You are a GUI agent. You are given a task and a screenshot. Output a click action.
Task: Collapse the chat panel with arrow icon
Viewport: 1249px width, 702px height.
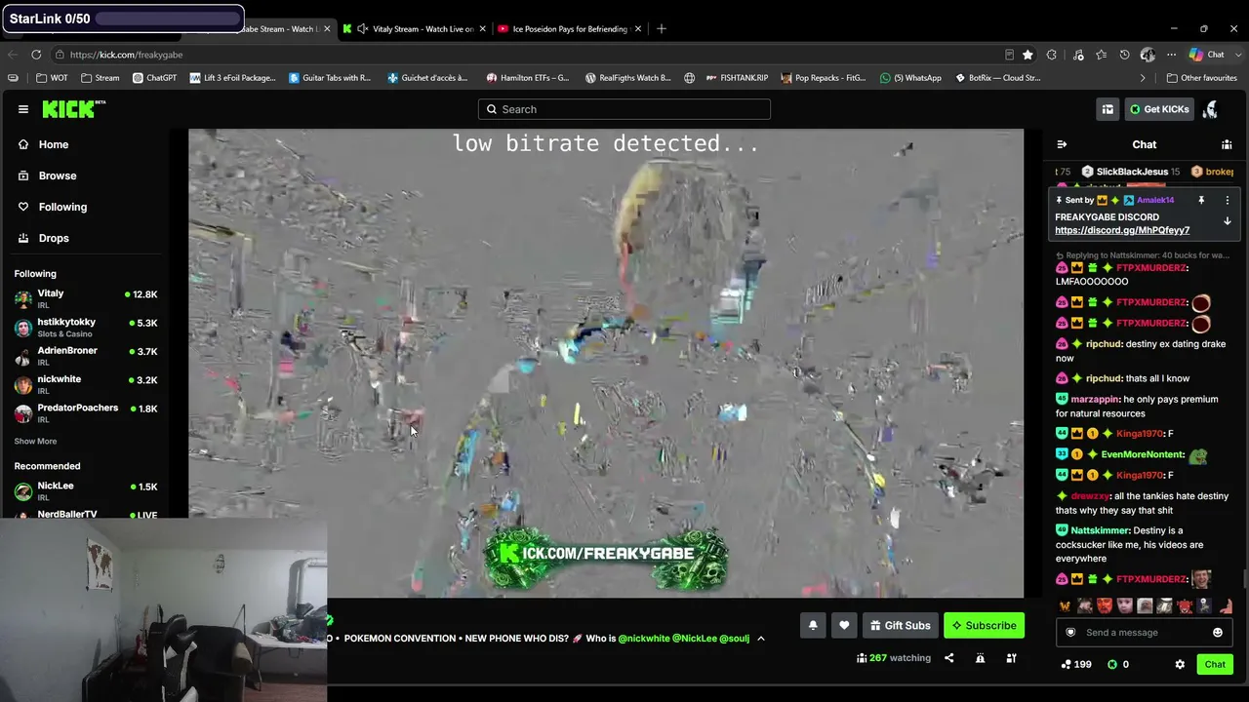coord(1062,144)
